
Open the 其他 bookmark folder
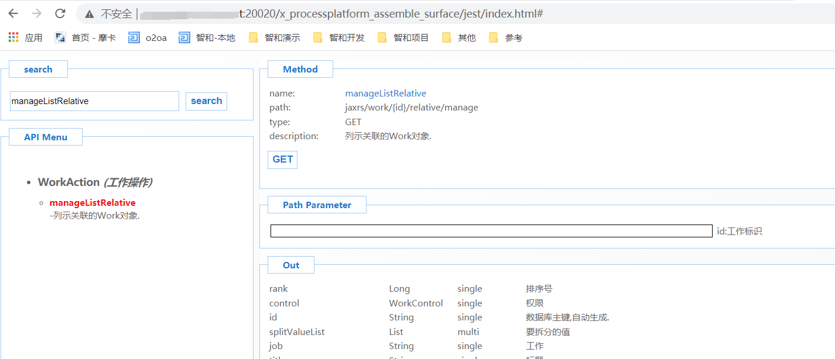458,37
